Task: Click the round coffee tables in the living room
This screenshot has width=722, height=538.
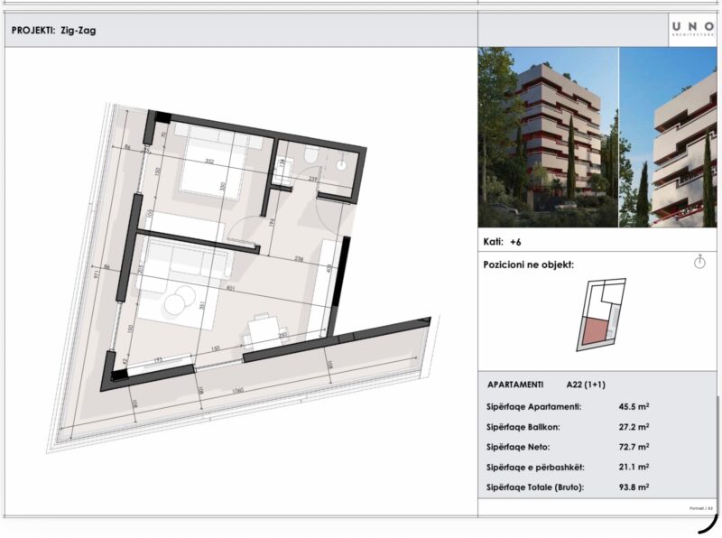Action: coord(180,300)
